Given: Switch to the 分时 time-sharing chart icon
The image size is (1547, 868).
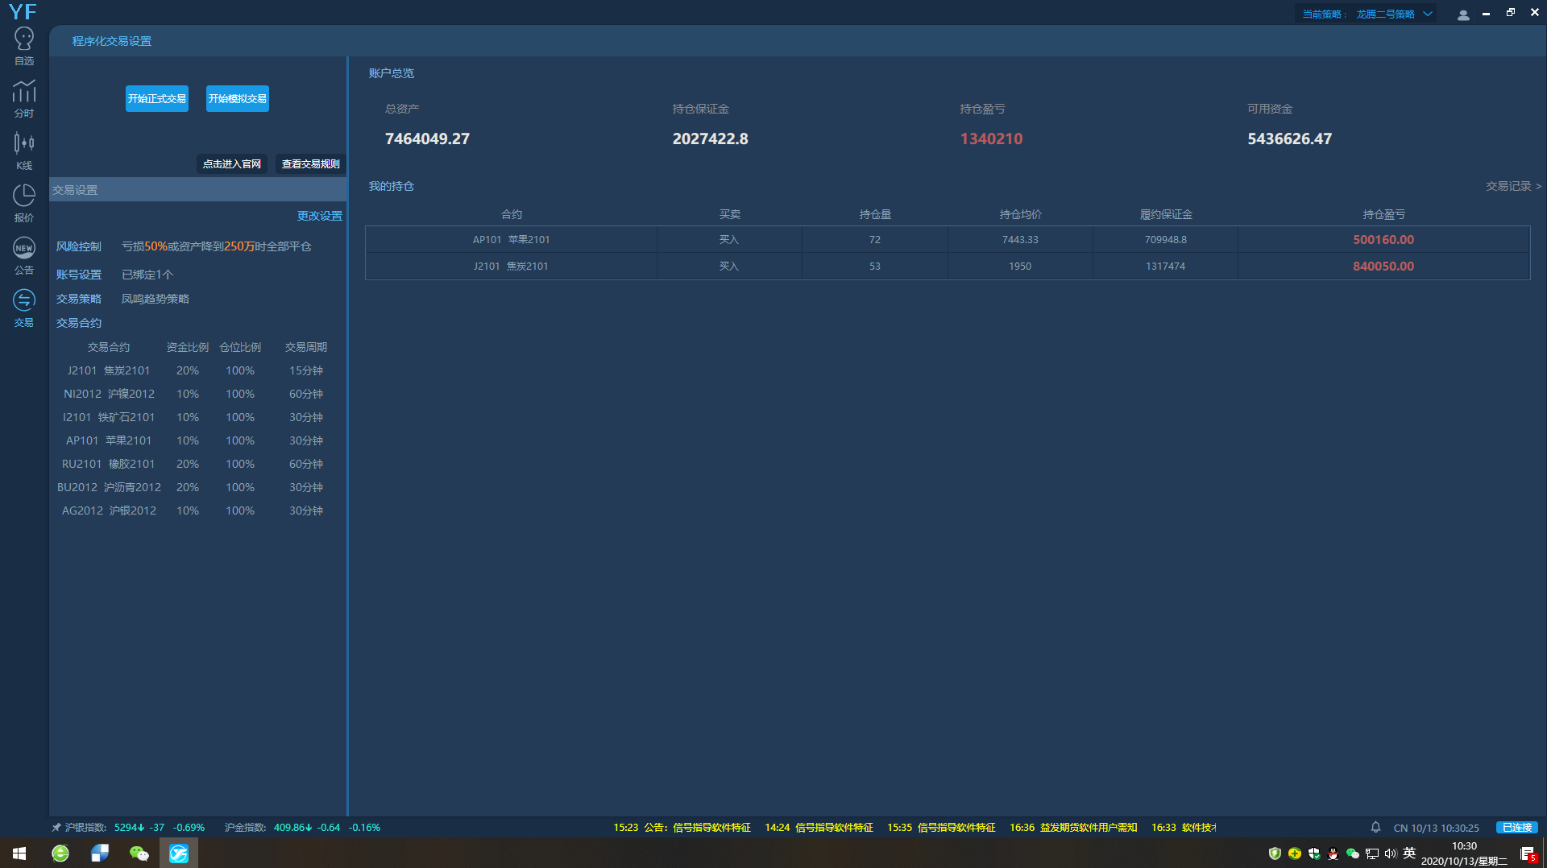Looking at the screenshot, I should coord(24,98).
